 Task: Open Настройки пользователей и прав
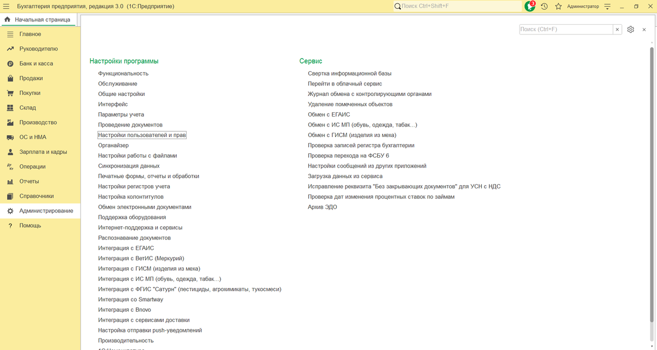click(142, 135)
